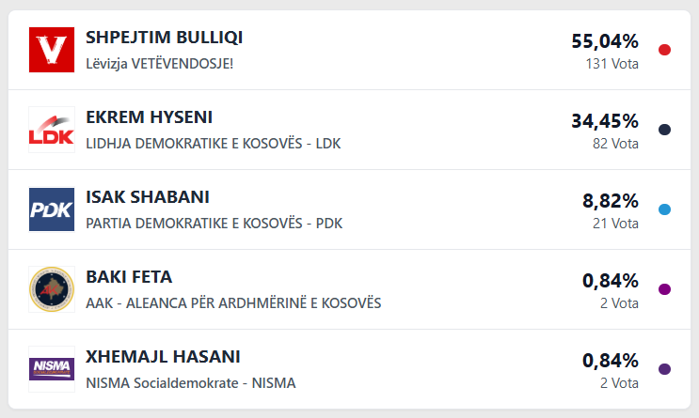Click the Vetëvendosje red V logo
Image resolution: width=699 pixels, height=418 pixels.
coord(52,50)
